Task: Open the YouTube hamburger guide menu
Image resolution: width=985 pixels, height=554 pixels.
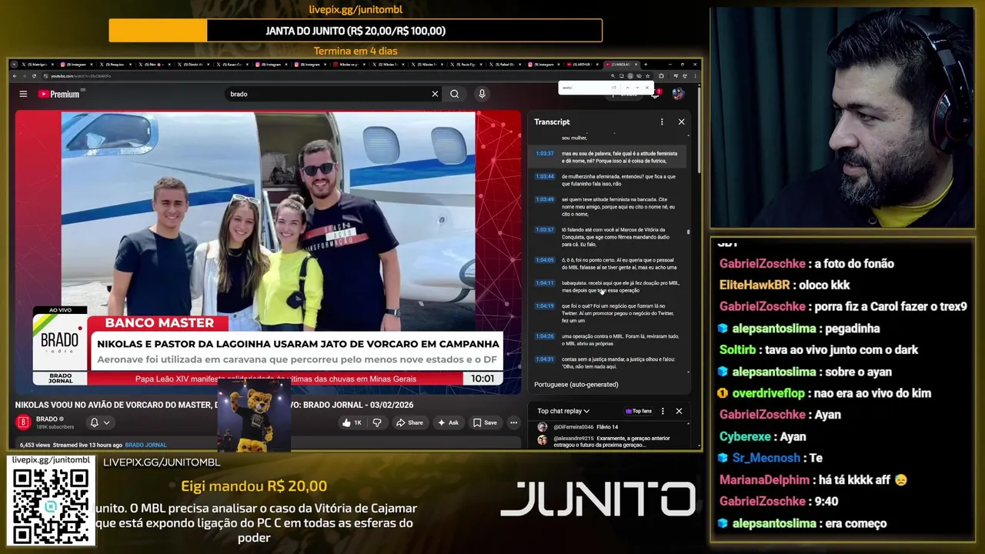Action: [23, 94]
